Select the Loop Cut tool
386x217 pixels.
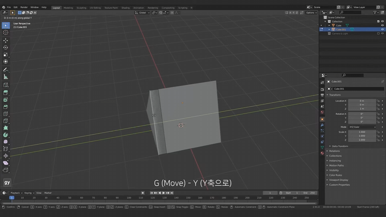[6, 114]
